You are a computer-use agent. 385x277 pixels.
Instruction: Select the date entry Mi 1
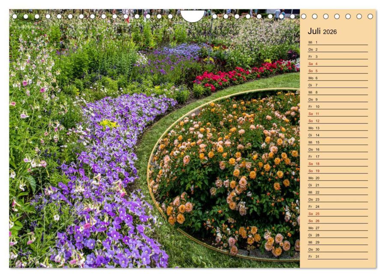312,43
